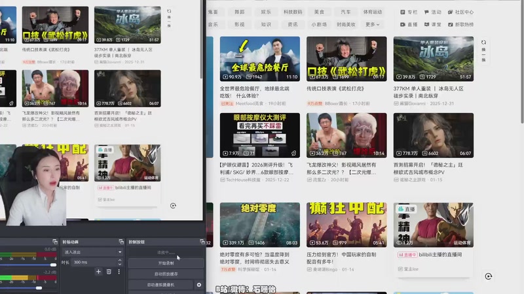Open the 06:07 character video thumbnail in browser

tap(434, 135)
